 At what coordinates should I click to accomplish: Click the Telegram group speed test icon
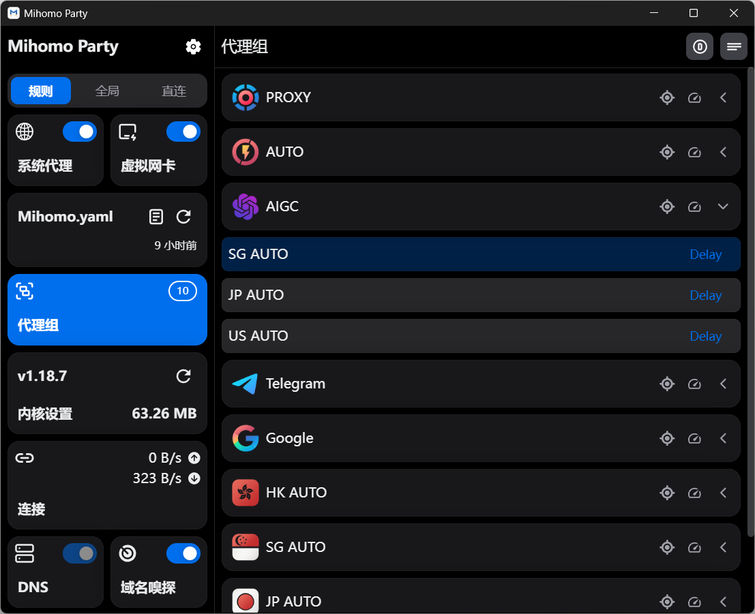tap(694, 384)
